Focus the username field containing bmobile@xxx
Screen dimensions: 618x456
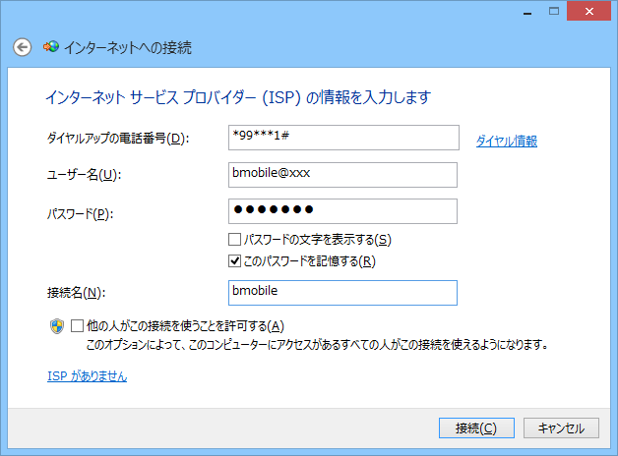[x=341, y=175]
